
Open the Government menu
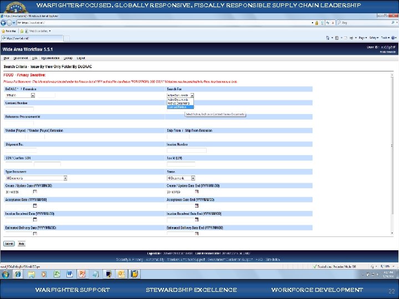pos(21,58)
